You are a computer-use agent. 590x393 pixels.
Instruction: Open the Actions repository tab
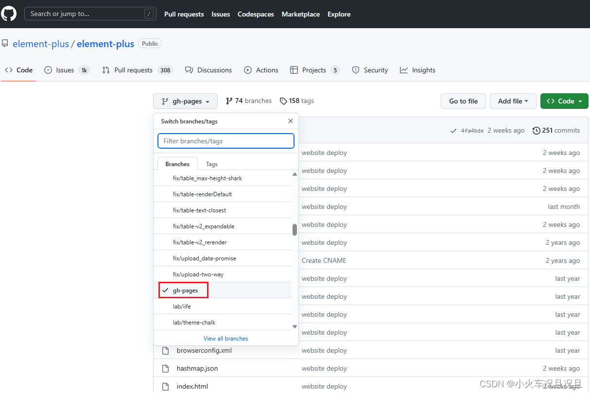pos(261,70)
